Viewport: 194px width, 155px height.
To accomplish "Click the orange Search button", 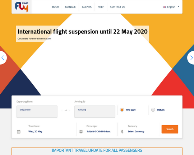I will (170, 129).
